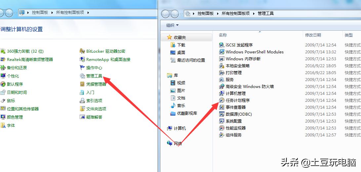Open the BitLocker 驱动器加密 icon

(82, 51)
